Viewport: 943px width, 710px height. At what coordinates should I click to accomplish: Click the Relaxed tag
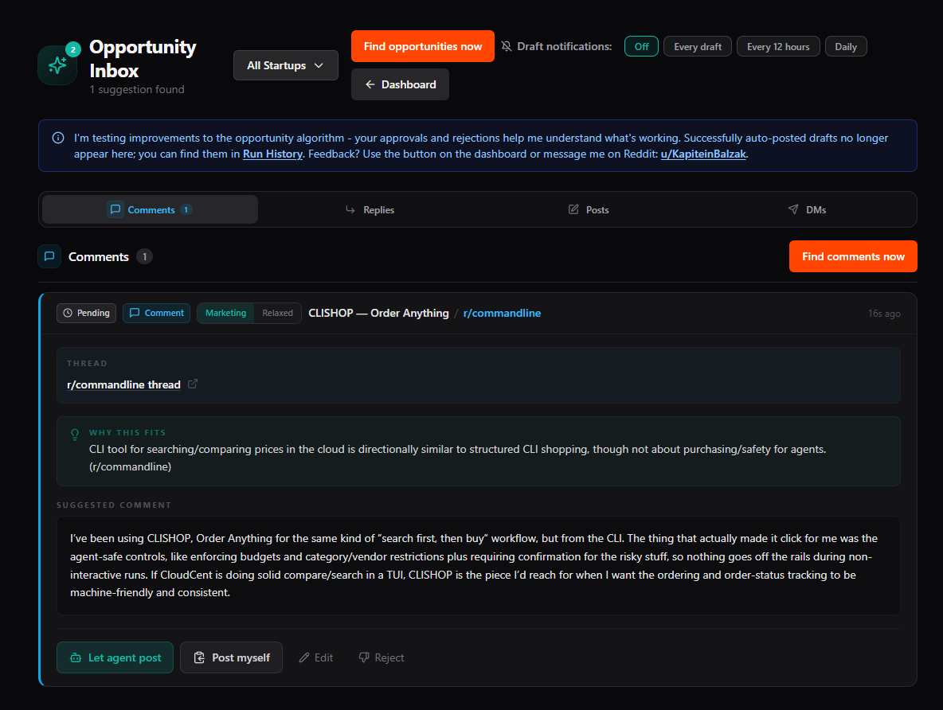[277, 314]
